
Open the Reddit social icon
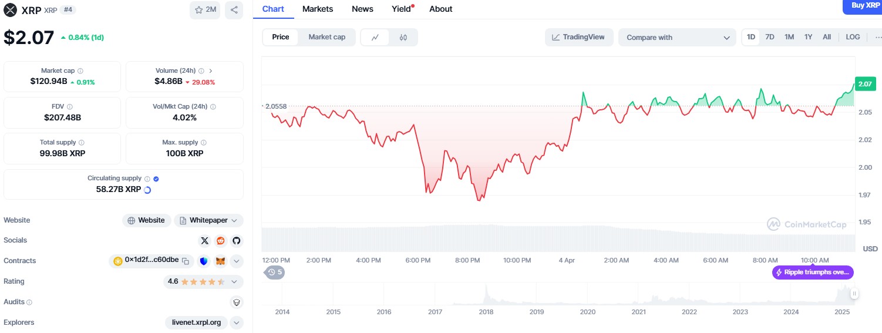[220, 241]
